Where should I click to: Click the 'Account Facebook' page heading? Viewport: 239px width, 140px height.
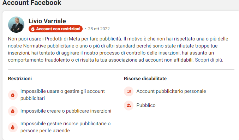[32, 3]
